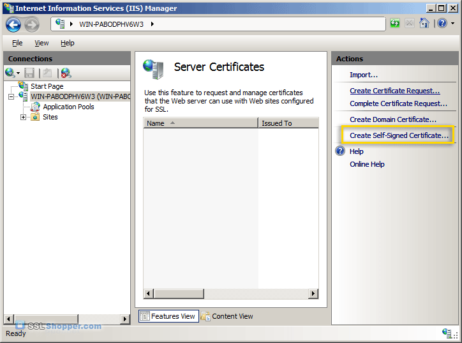Click the Server Certificates feature icon
Image resolution: width=462 pixels, height=343 pixels.
[x=153, y=69]
